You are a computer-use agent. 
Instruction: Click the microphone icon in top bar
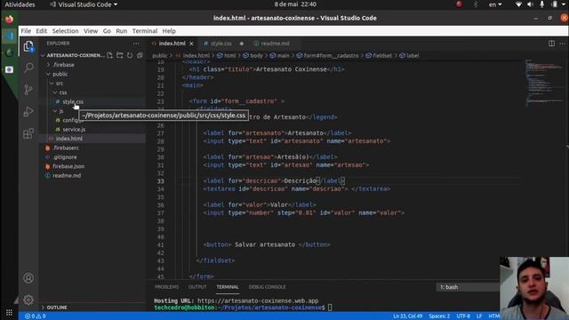pos(541,4)
